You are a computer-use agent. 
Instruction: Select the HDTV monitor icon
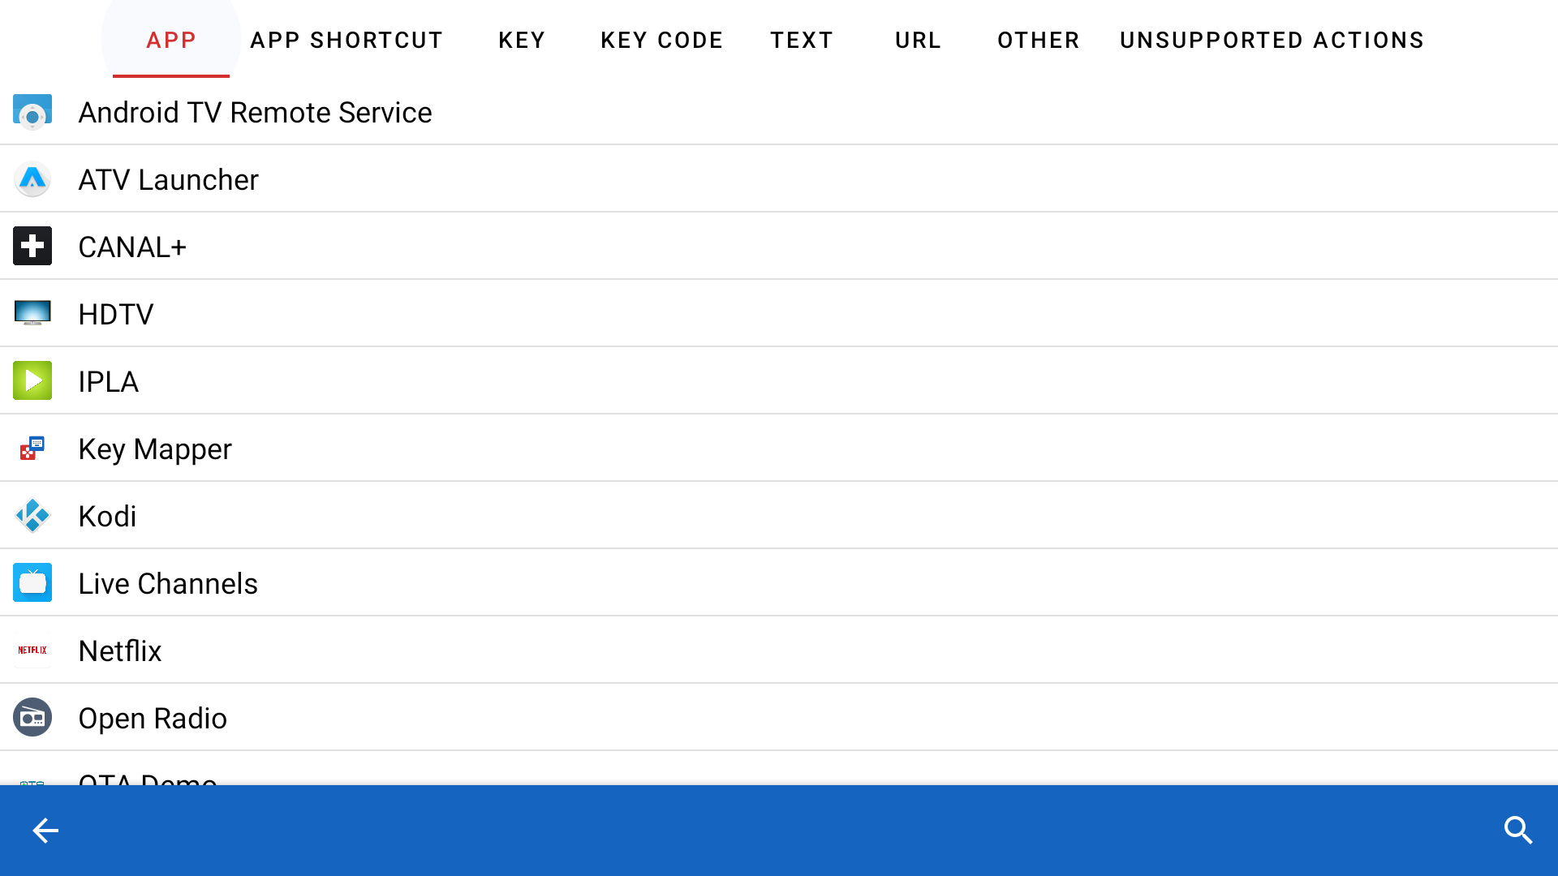pos(32,313)
